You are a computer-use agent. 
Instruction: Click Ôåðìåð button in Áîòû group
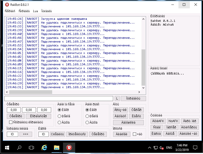(136, 110)
